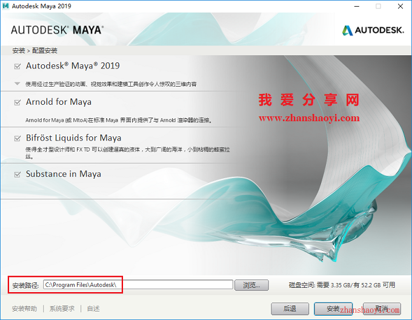412x320 pixels.
Task: Toggle the Arnold for Maya checkbox
Action: [x=17, y=102]
